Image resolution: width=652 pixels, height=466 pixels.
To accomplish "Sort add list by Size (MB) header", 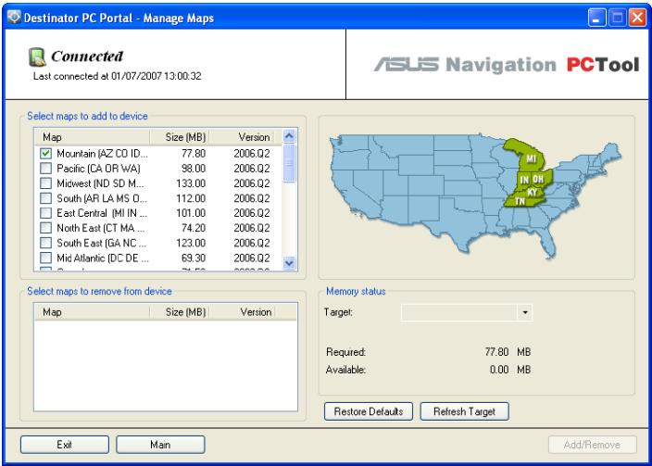I will [x=180, y=137].
